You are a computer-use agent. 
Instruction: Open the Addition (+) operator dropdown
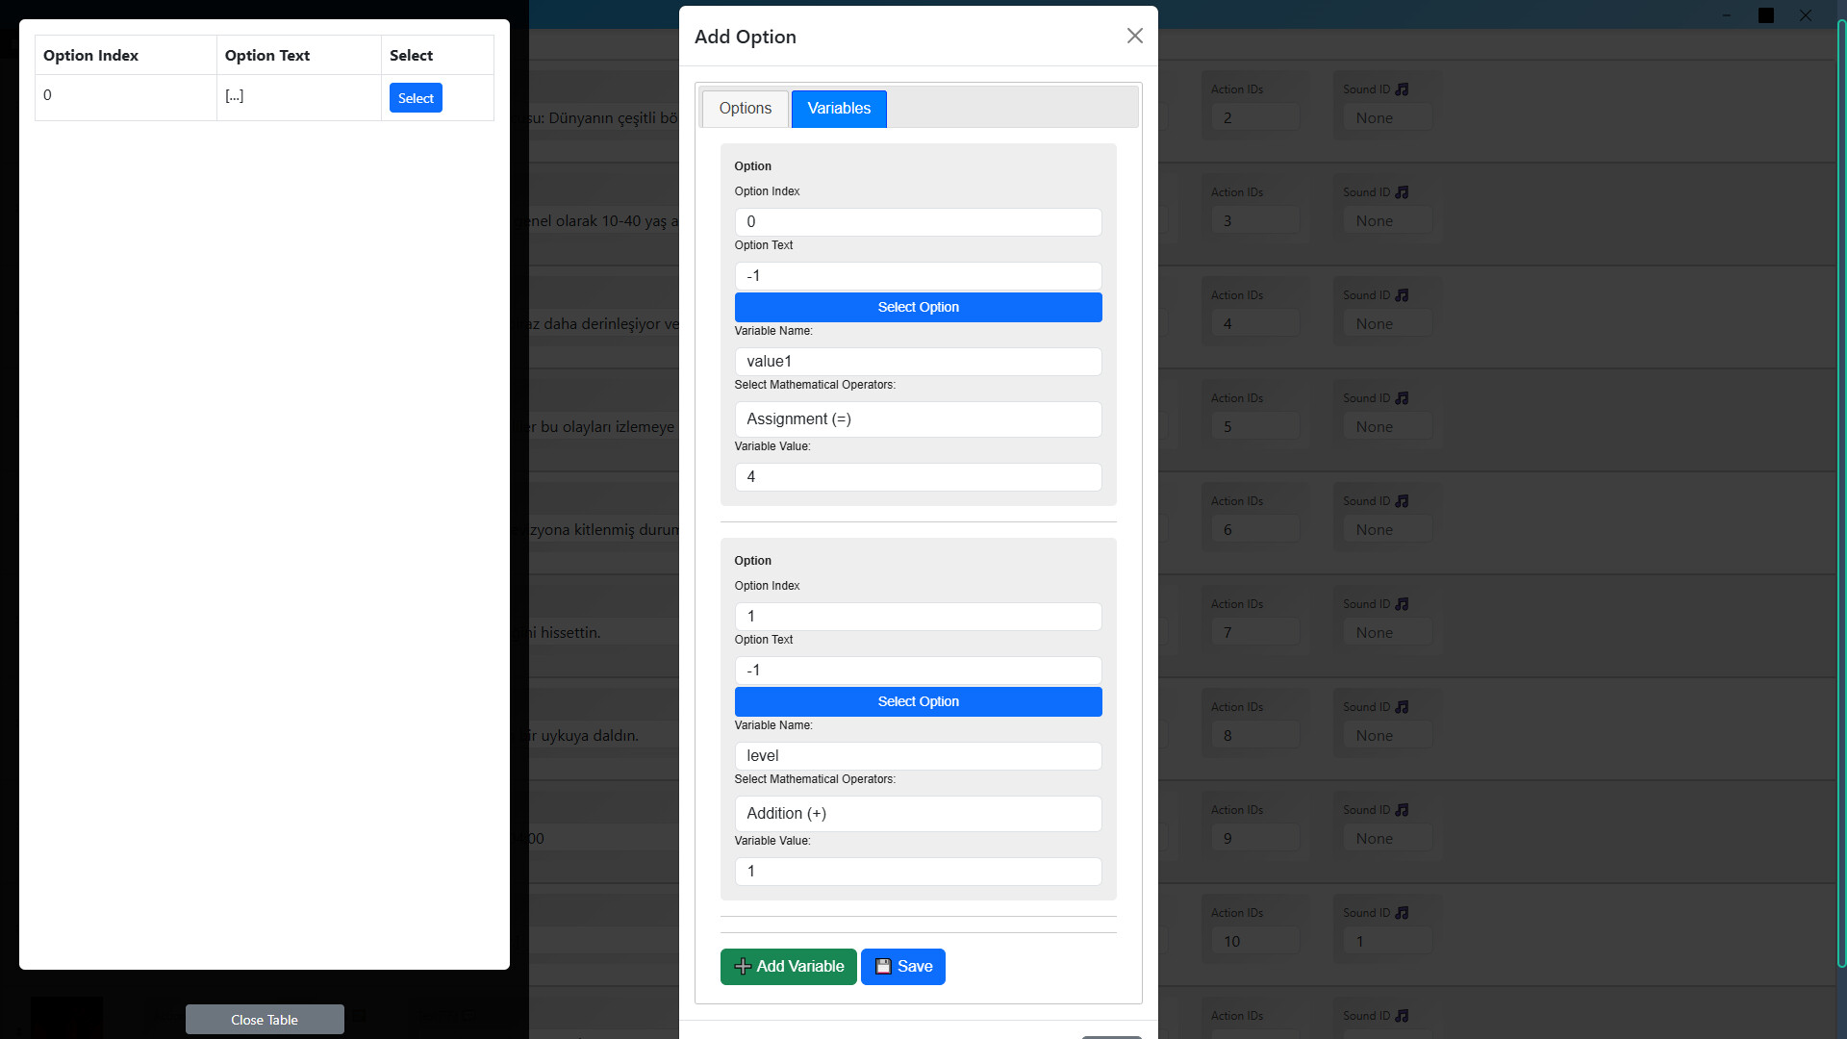[918, 813]
